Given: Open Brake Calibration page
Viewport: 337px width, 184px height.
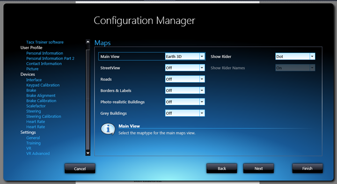Looking at the screenshot, I should click(41, 101).
